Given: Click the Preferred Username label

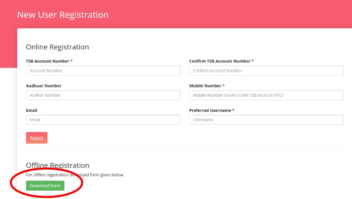Looking at the screenshot, I should click(x=210, y=110).
